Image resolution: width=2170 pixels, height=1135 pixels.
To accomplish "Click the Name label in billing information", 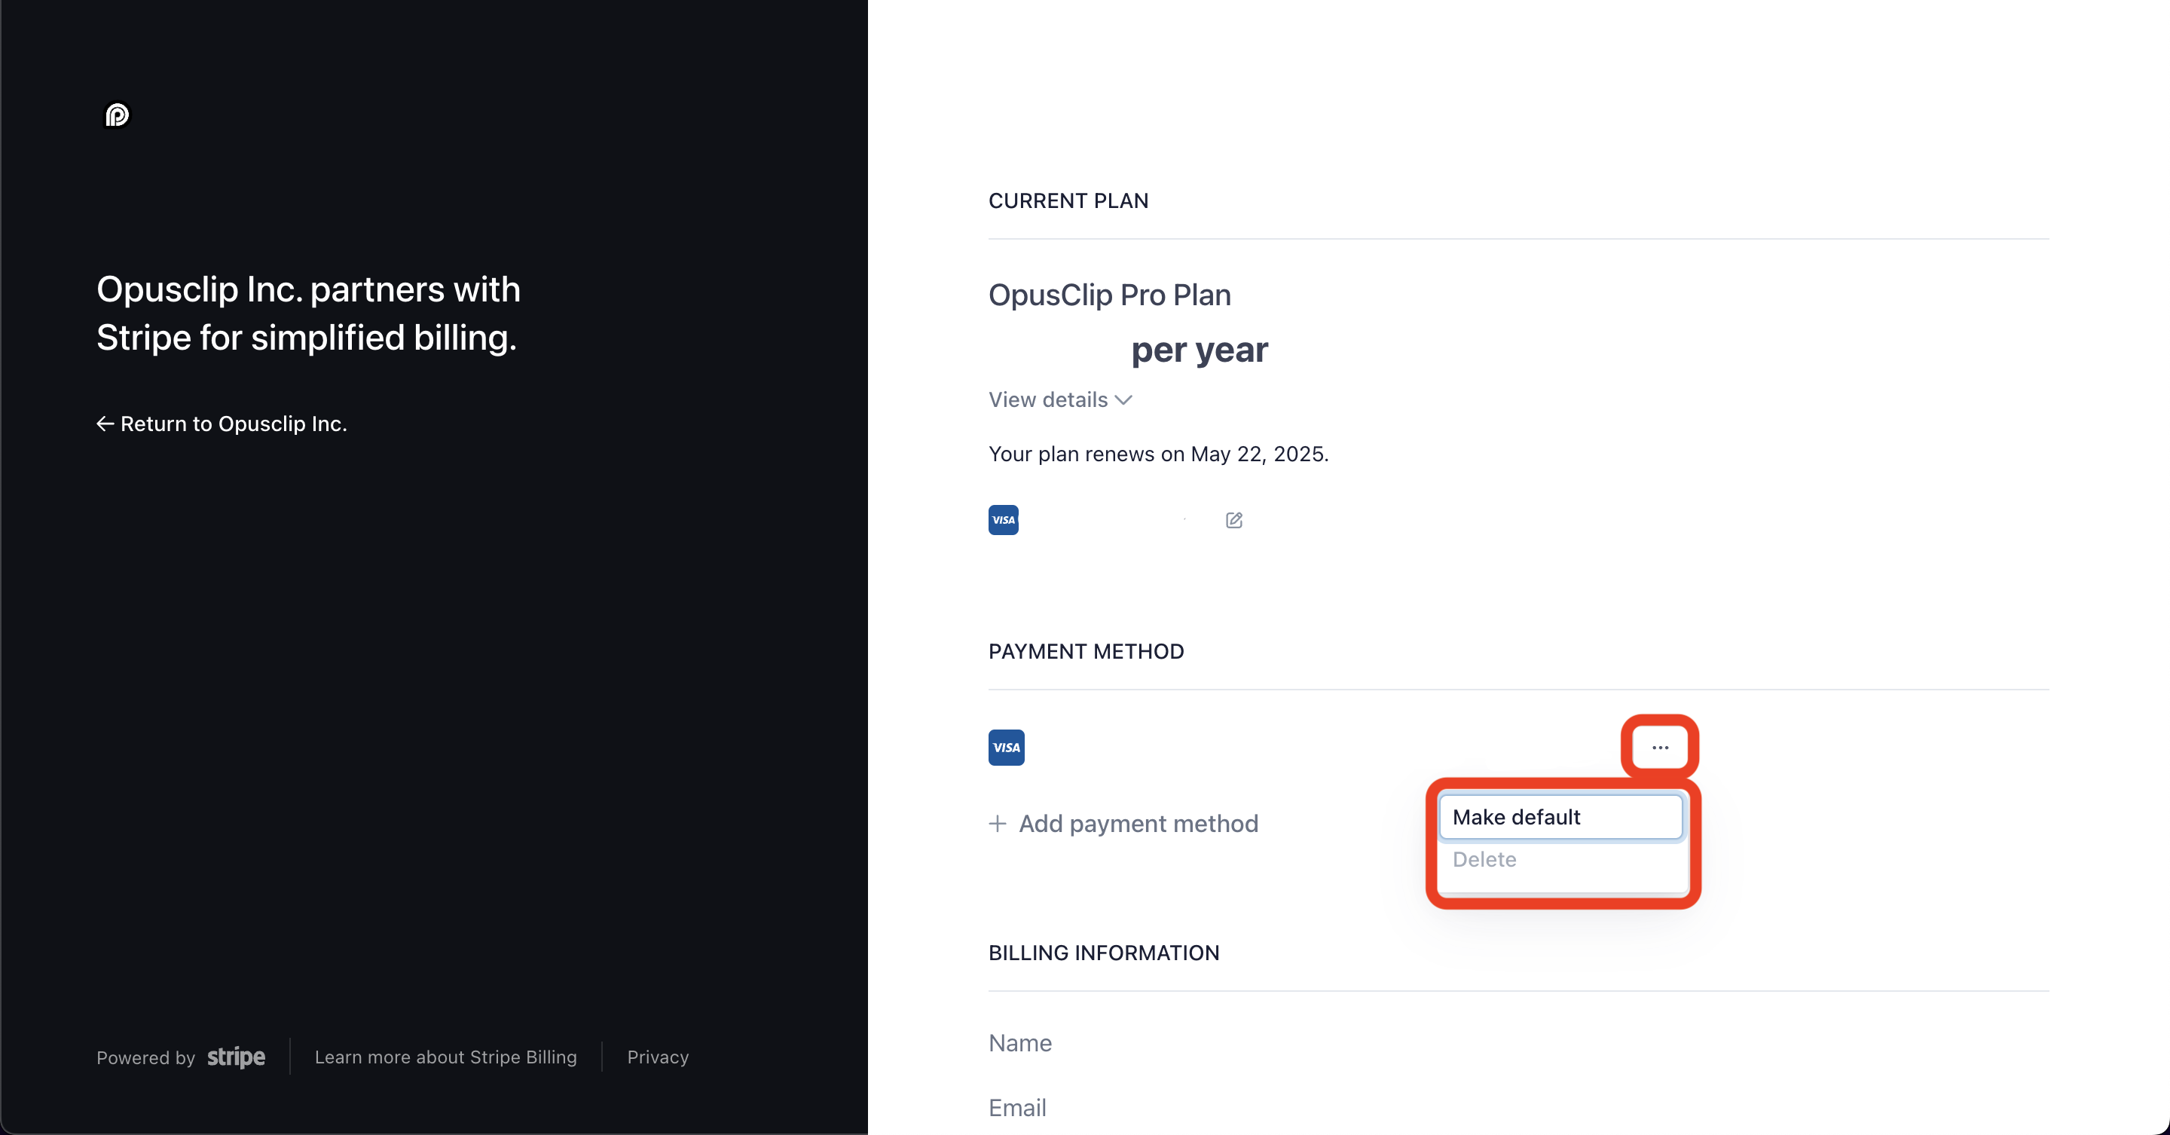I will click(1020, 1043).
